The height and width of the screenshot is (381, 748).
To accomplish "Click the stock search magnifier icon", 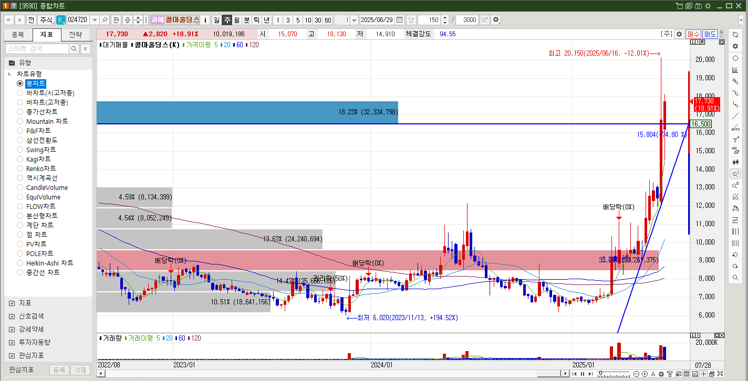I will coord(105,20).
